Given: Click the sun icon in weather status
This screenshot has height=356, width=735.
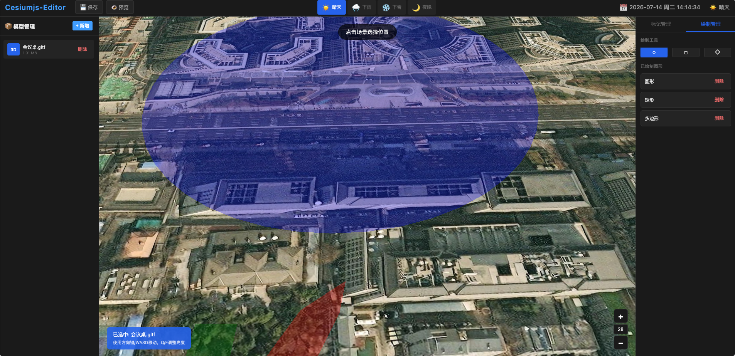Looking at the screenshot, I should 713,7.
